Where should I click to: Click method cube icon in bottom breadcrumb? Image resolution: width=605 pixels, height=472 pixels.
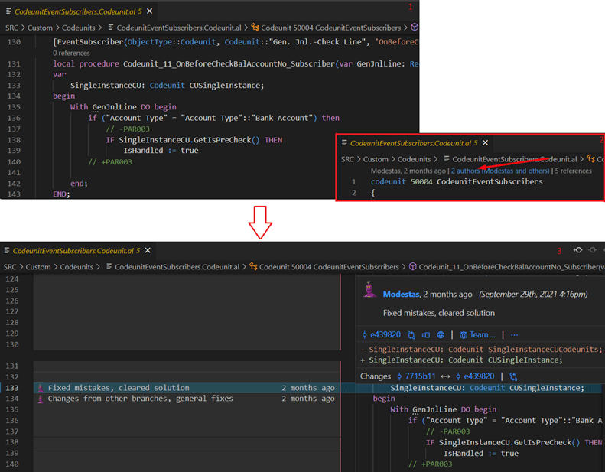[x=412, y=267]
